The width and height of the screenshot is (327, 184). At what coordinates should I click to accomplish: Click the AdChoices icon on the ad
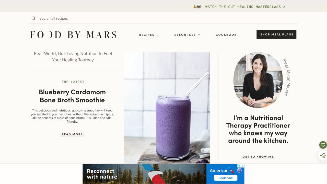coord(239,166)
